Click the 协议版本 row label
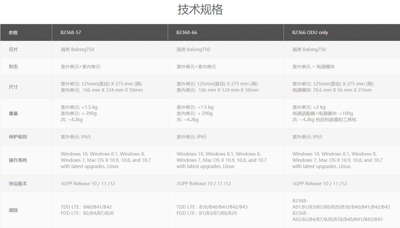This screenshot has height=228, width=400. click(x=18, y=183)
